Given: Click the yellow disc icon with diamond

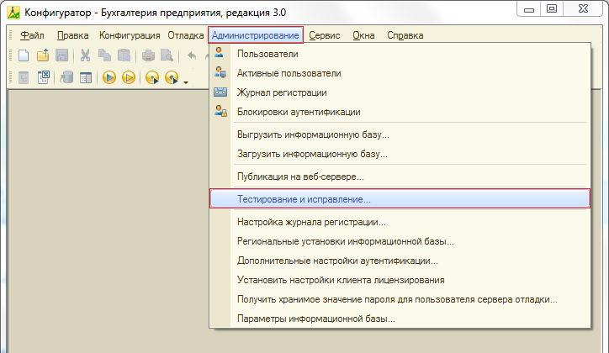Looking at the screenshot, I should [172, 77].
